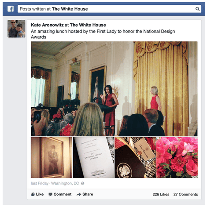This screenshot has height=207, width=207.
Task: Open the place card and plate thumbnail
Action: [x=135, y=157]
